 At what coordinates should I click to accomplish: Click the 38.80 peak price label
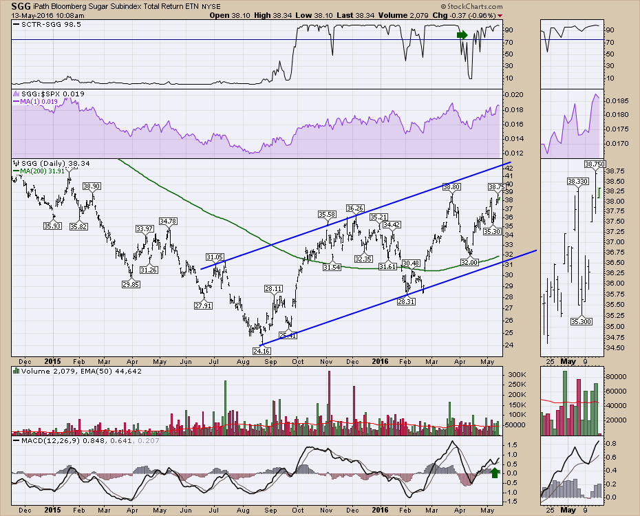point(451,186)
